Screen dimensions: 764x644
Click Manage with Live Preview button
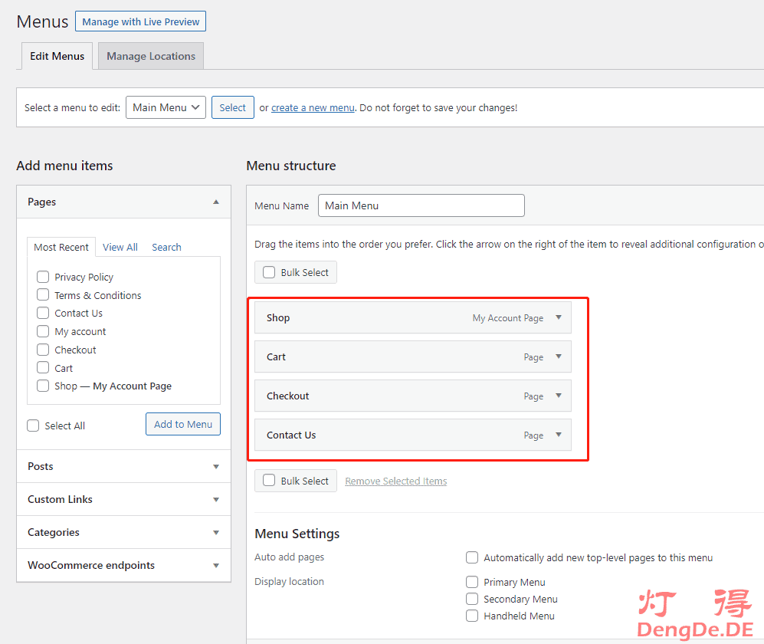[x=140, y=21]
